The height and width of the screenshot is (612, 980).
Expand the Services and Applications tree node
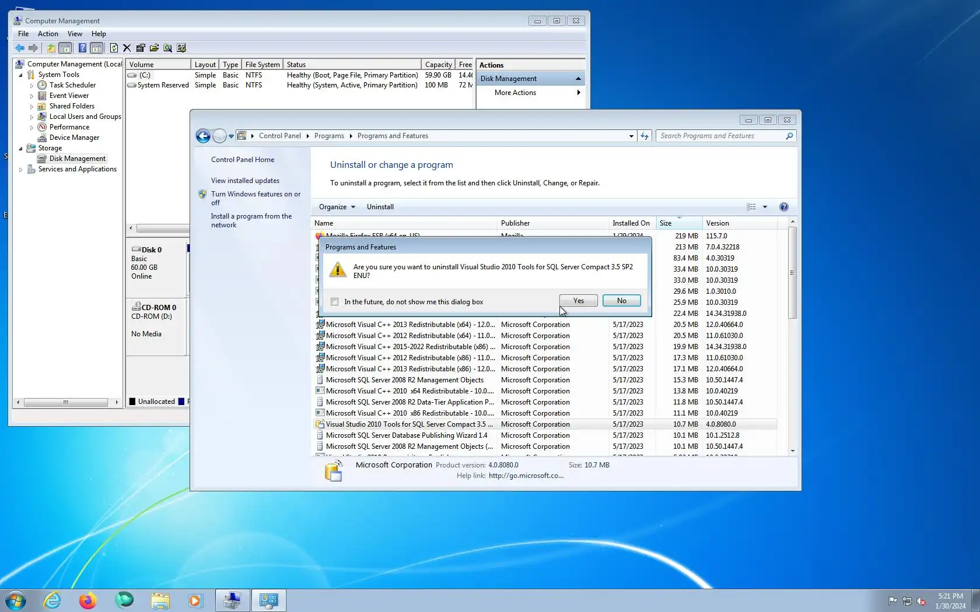coord(20,170)
